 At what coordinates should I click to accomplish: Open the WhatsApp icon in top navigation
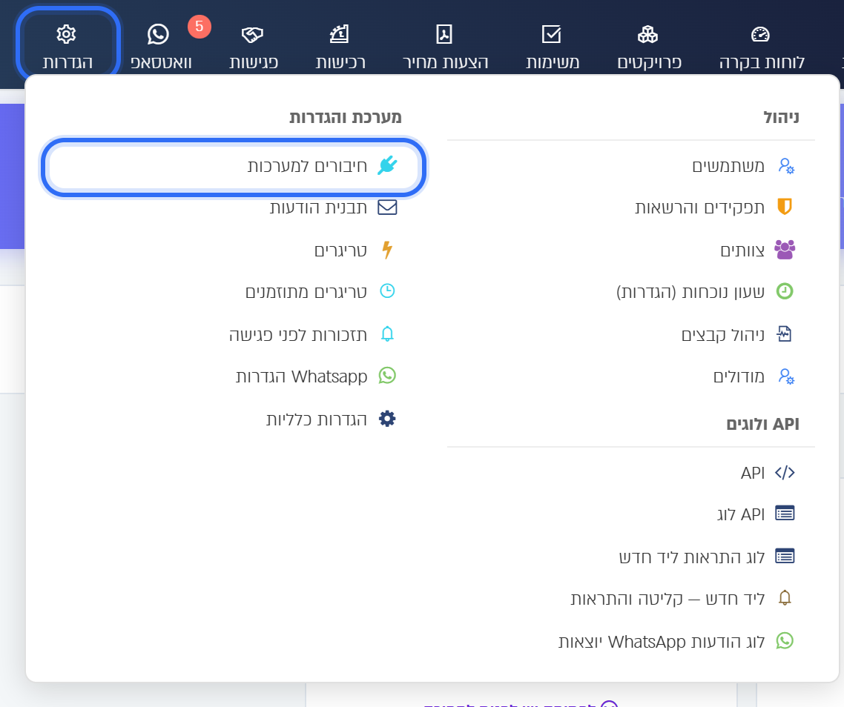coord(158,34)
